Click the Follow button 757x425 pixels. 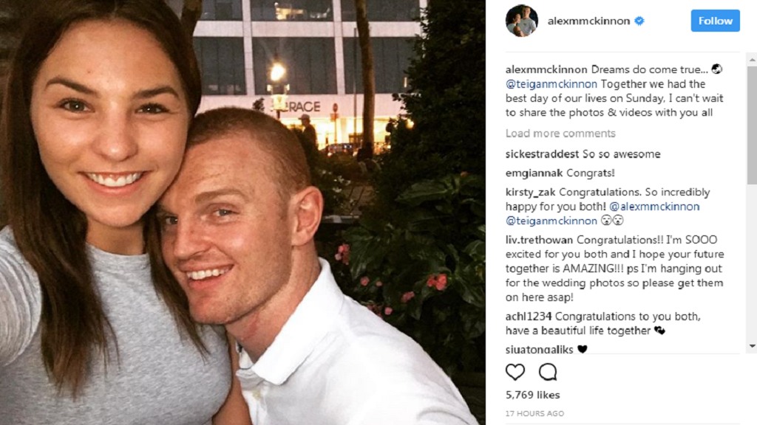click(x=715, y=21)
